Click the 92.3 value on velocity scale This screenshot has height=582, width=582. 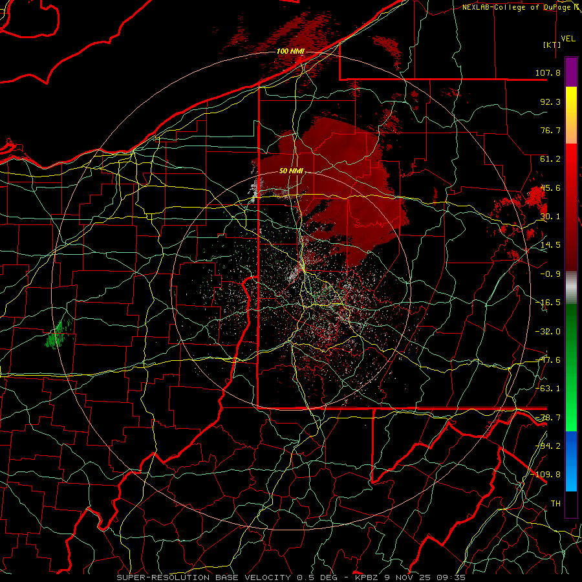pos(550,102)
